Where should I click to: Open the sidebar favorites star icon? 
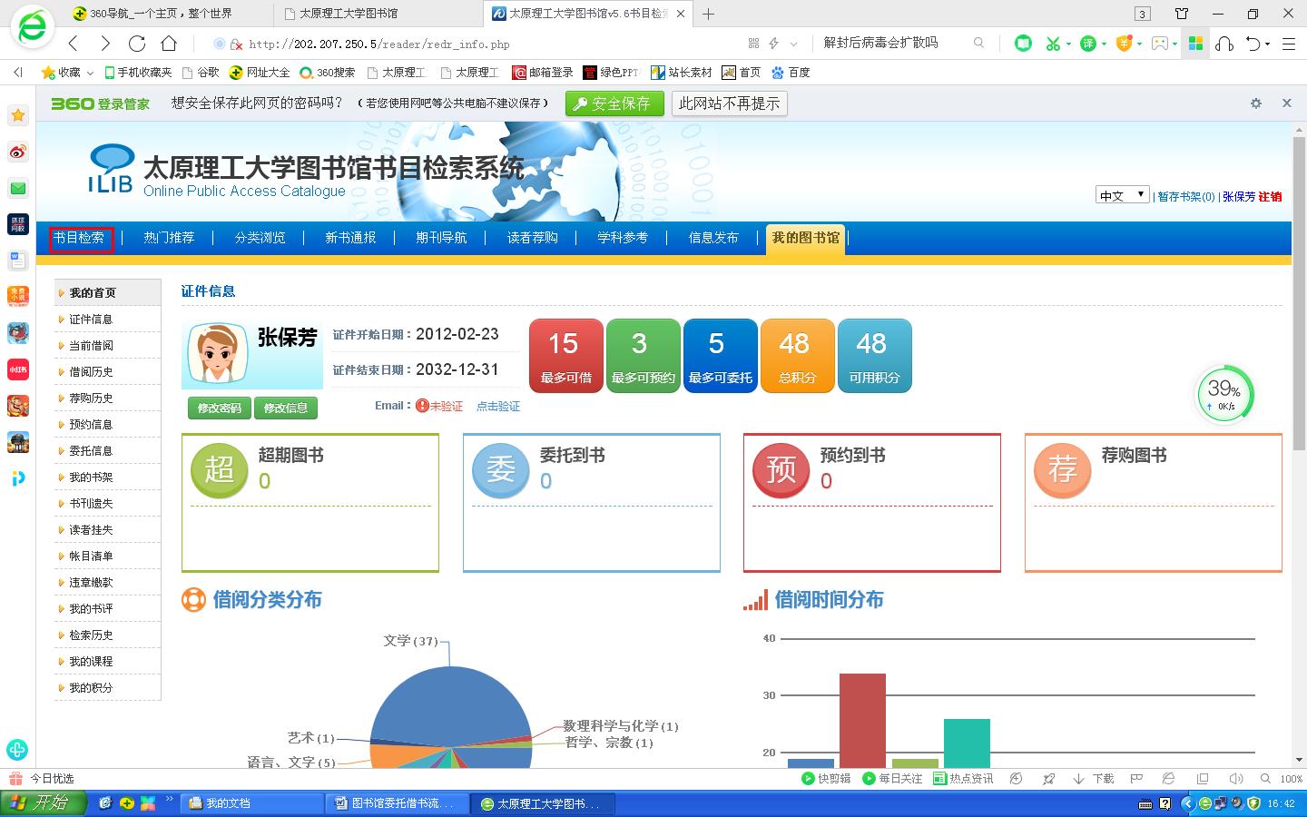click(x=18, y=115)
